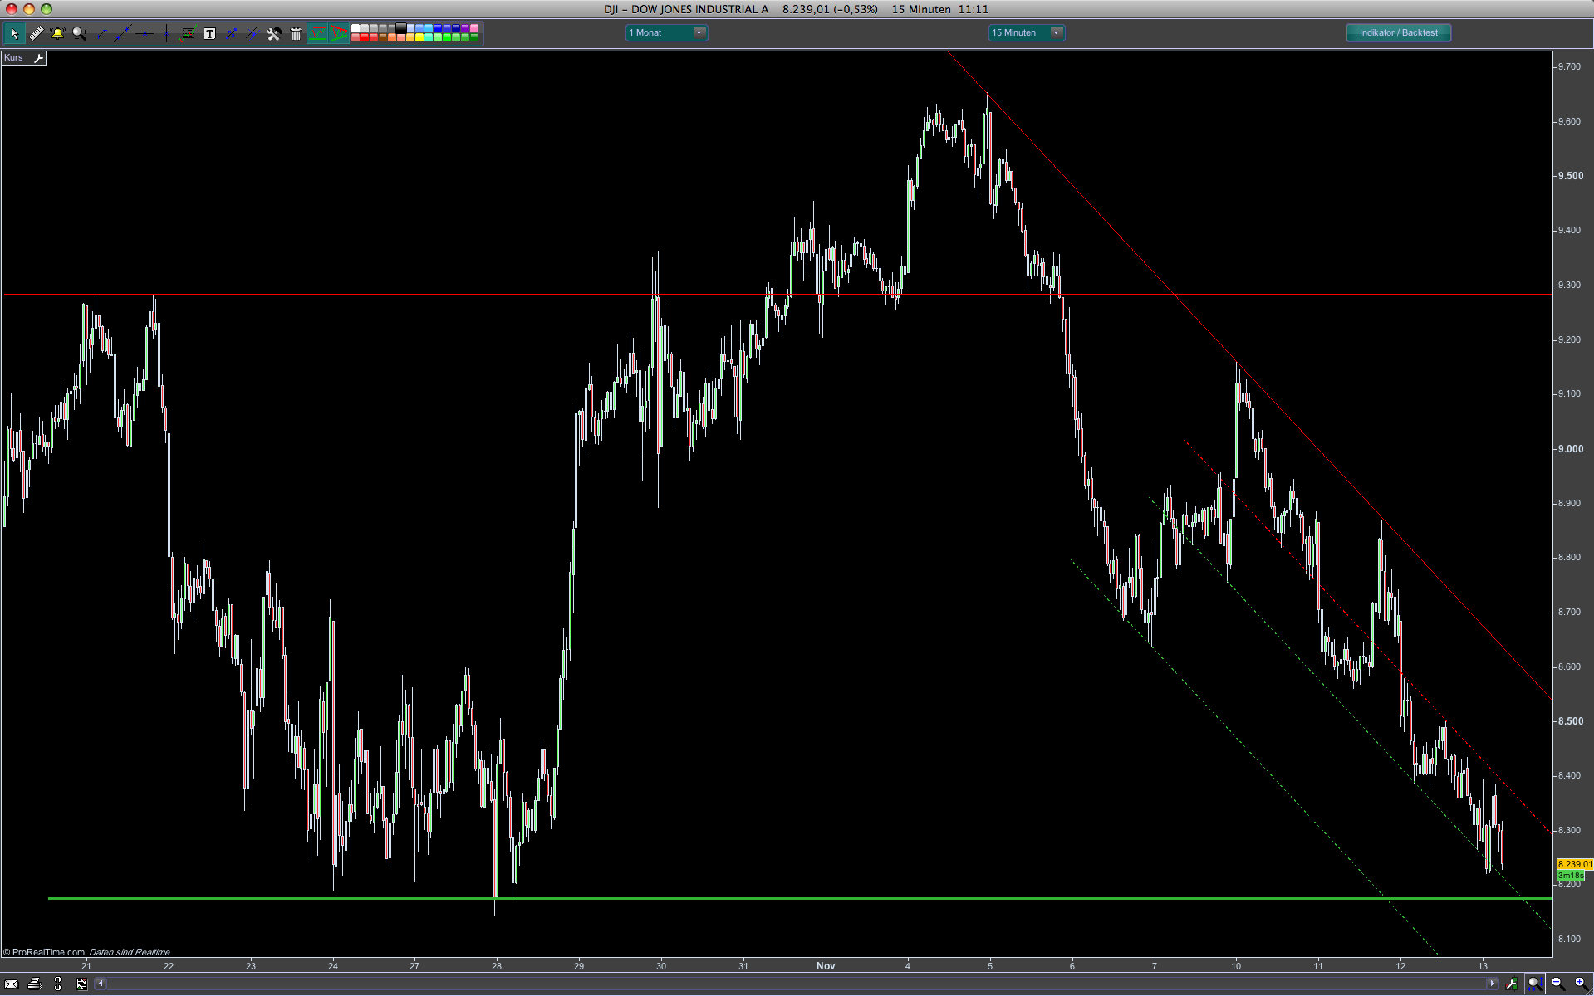Click the document icon next to the chain link
This screenshot has width=1594, height=996.
click(81, 984)
